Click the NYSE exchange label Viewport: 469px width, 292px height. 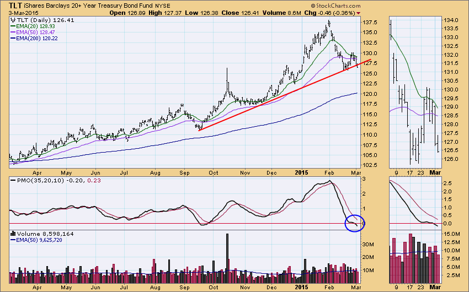[x=163, y=6]
